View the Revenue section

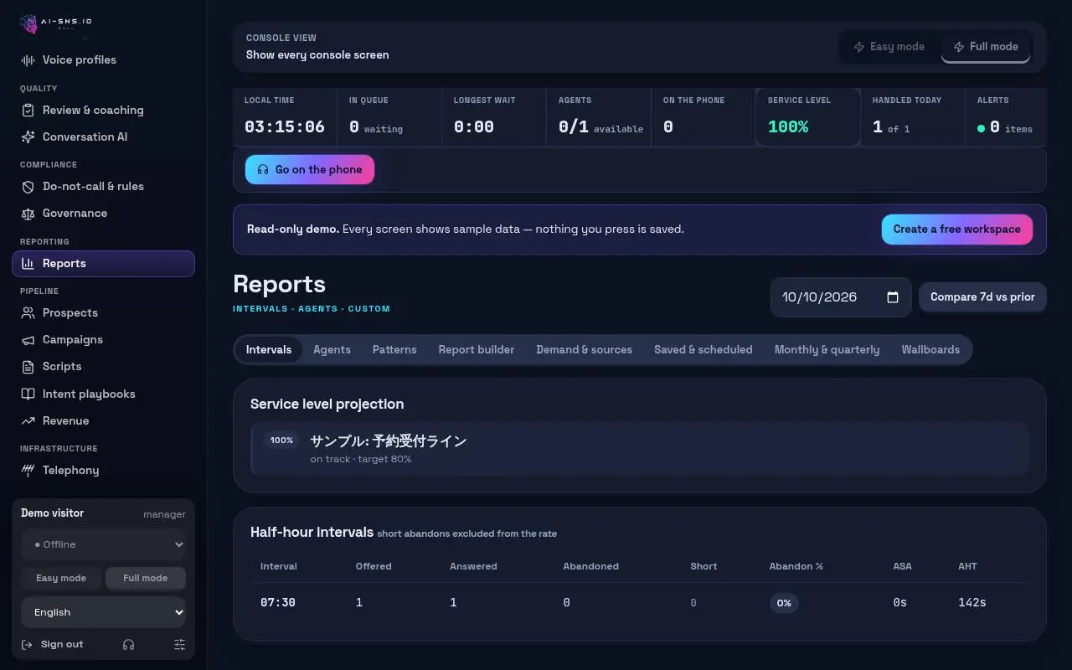click(x=103, y=421)
